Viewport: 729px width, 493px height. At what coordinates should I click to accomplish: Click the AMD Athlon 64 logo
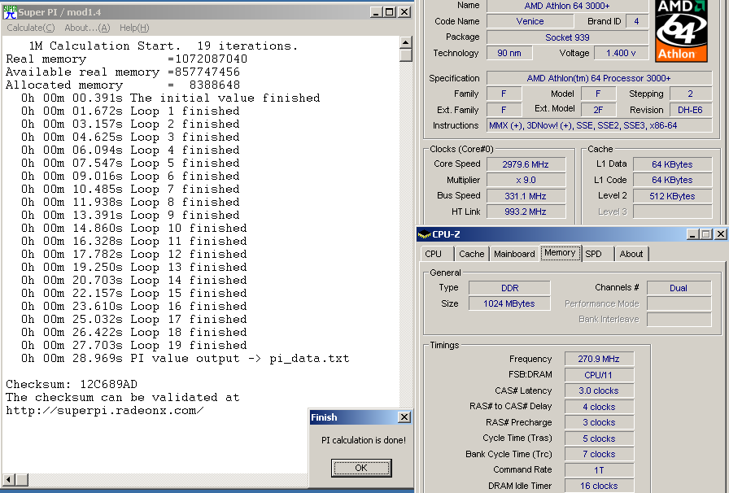(x=681, y=31)
